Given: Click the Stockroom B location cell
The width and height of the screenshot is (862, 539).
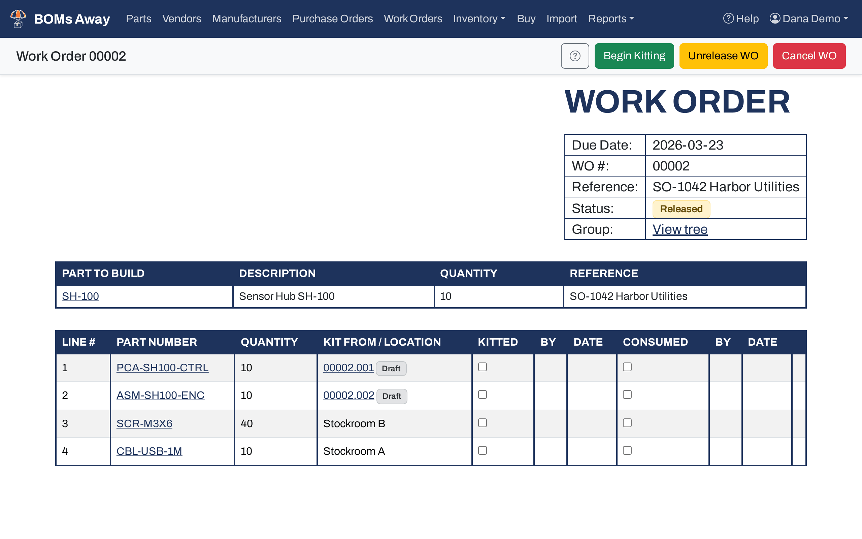Looking at the screenshot, I should point(394,423).
